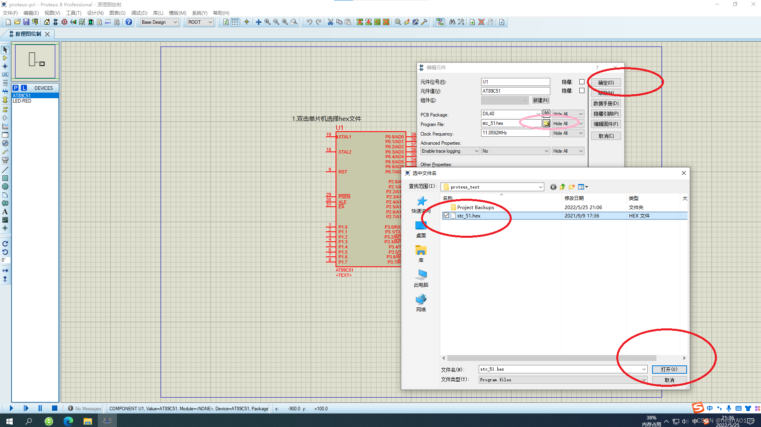Save the project with the floppy icon
Screen dimensions: 761x427
pyautogui.click(x=26, y=22)
